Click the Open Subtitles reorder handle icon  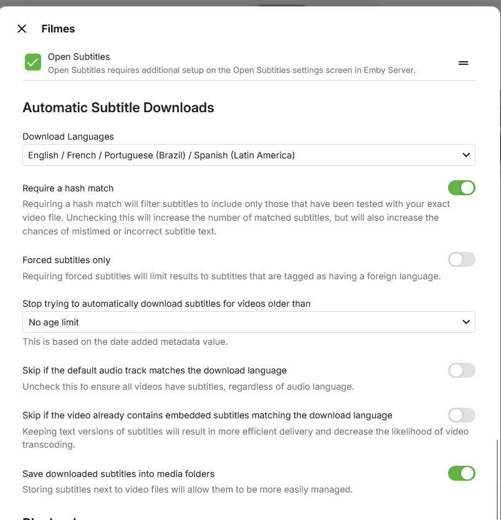463,63
